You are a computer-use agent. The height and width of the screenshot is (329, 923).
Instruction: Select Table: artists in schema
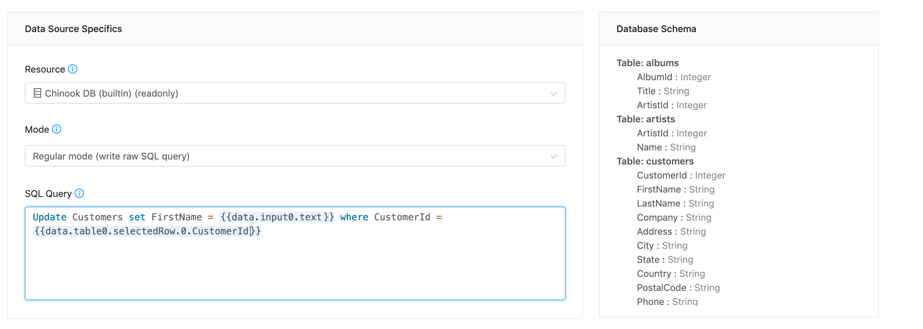tap(646, 119)
